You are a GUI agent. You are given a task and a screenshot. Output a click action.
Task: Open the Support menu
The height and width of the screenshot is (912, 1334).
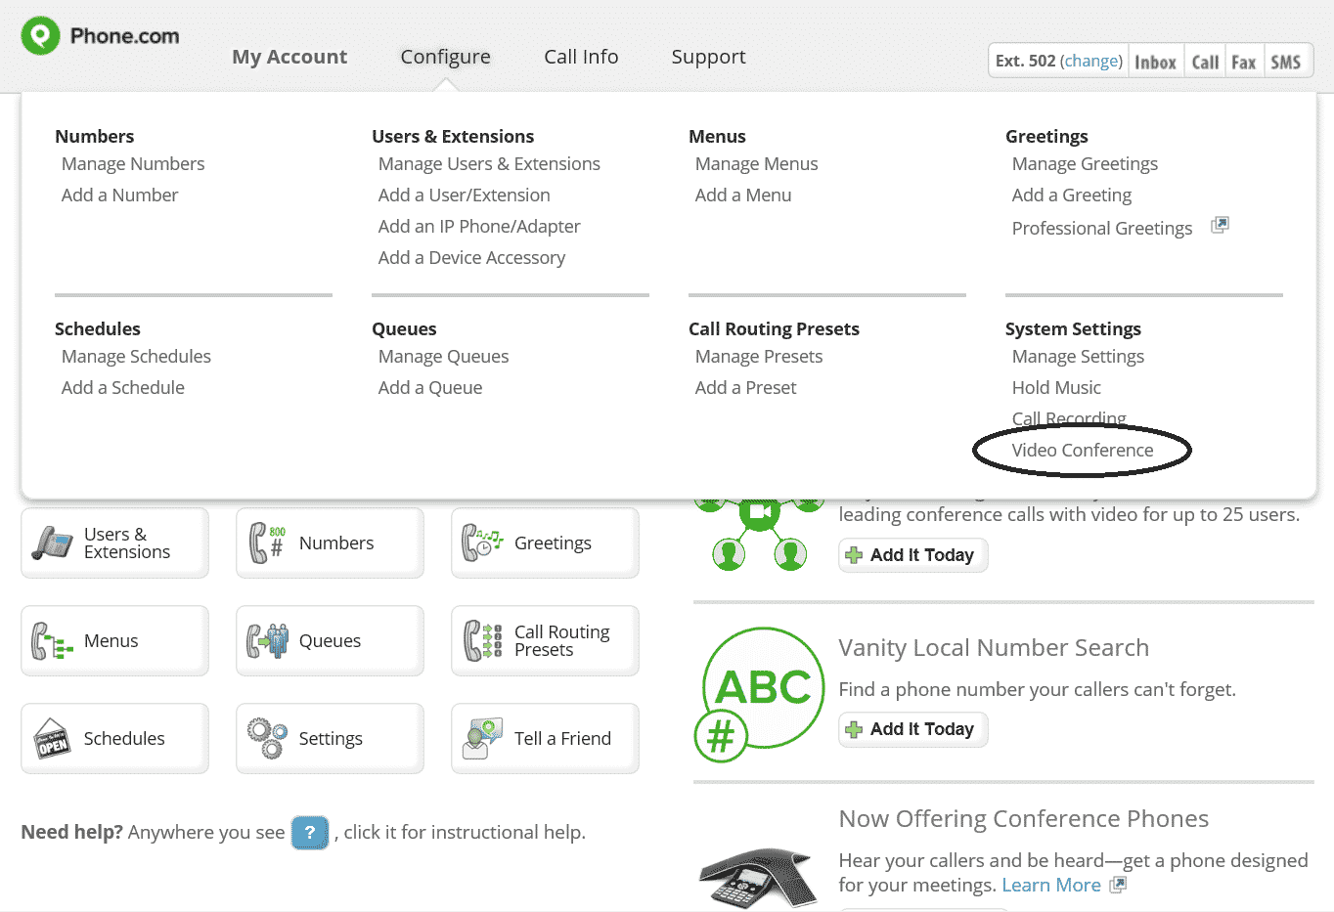click(x=709, y=57)
